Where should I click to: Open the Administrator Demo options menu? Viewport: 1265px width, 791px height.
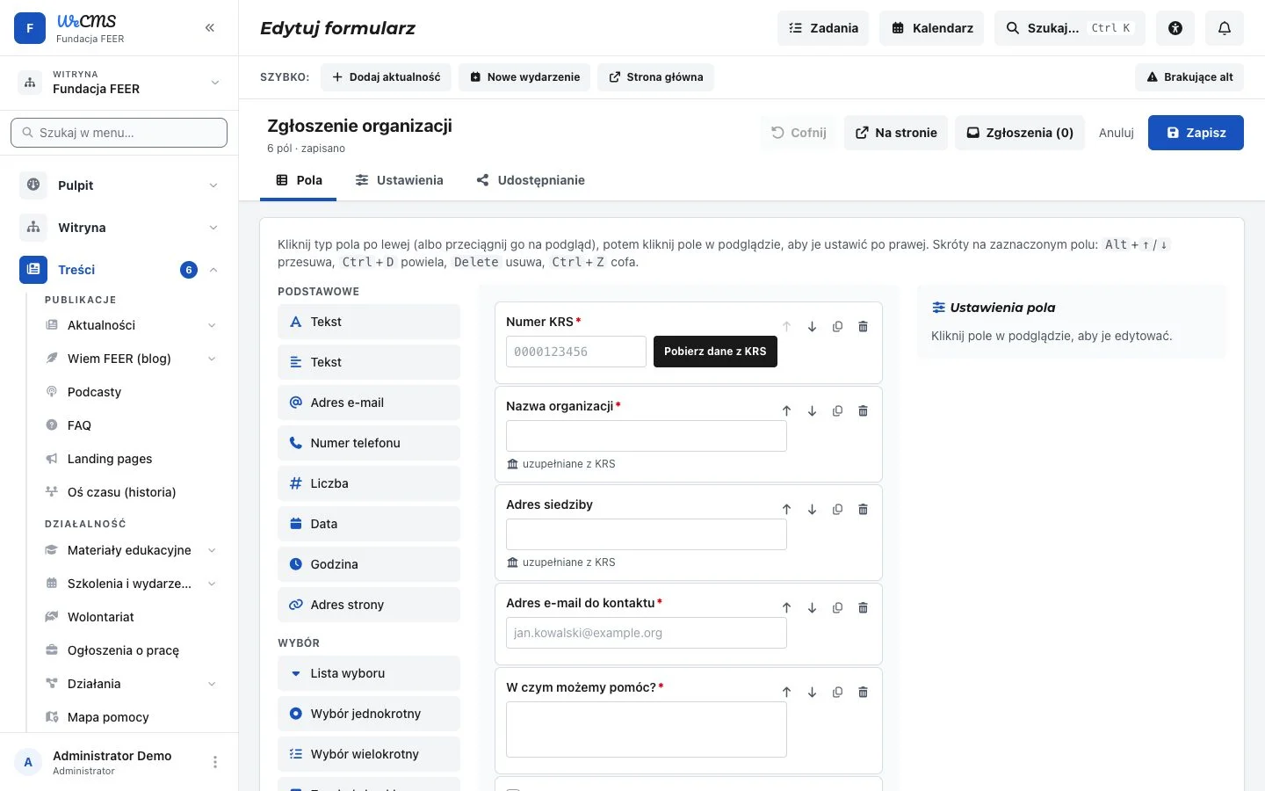[x=215, y=762]
